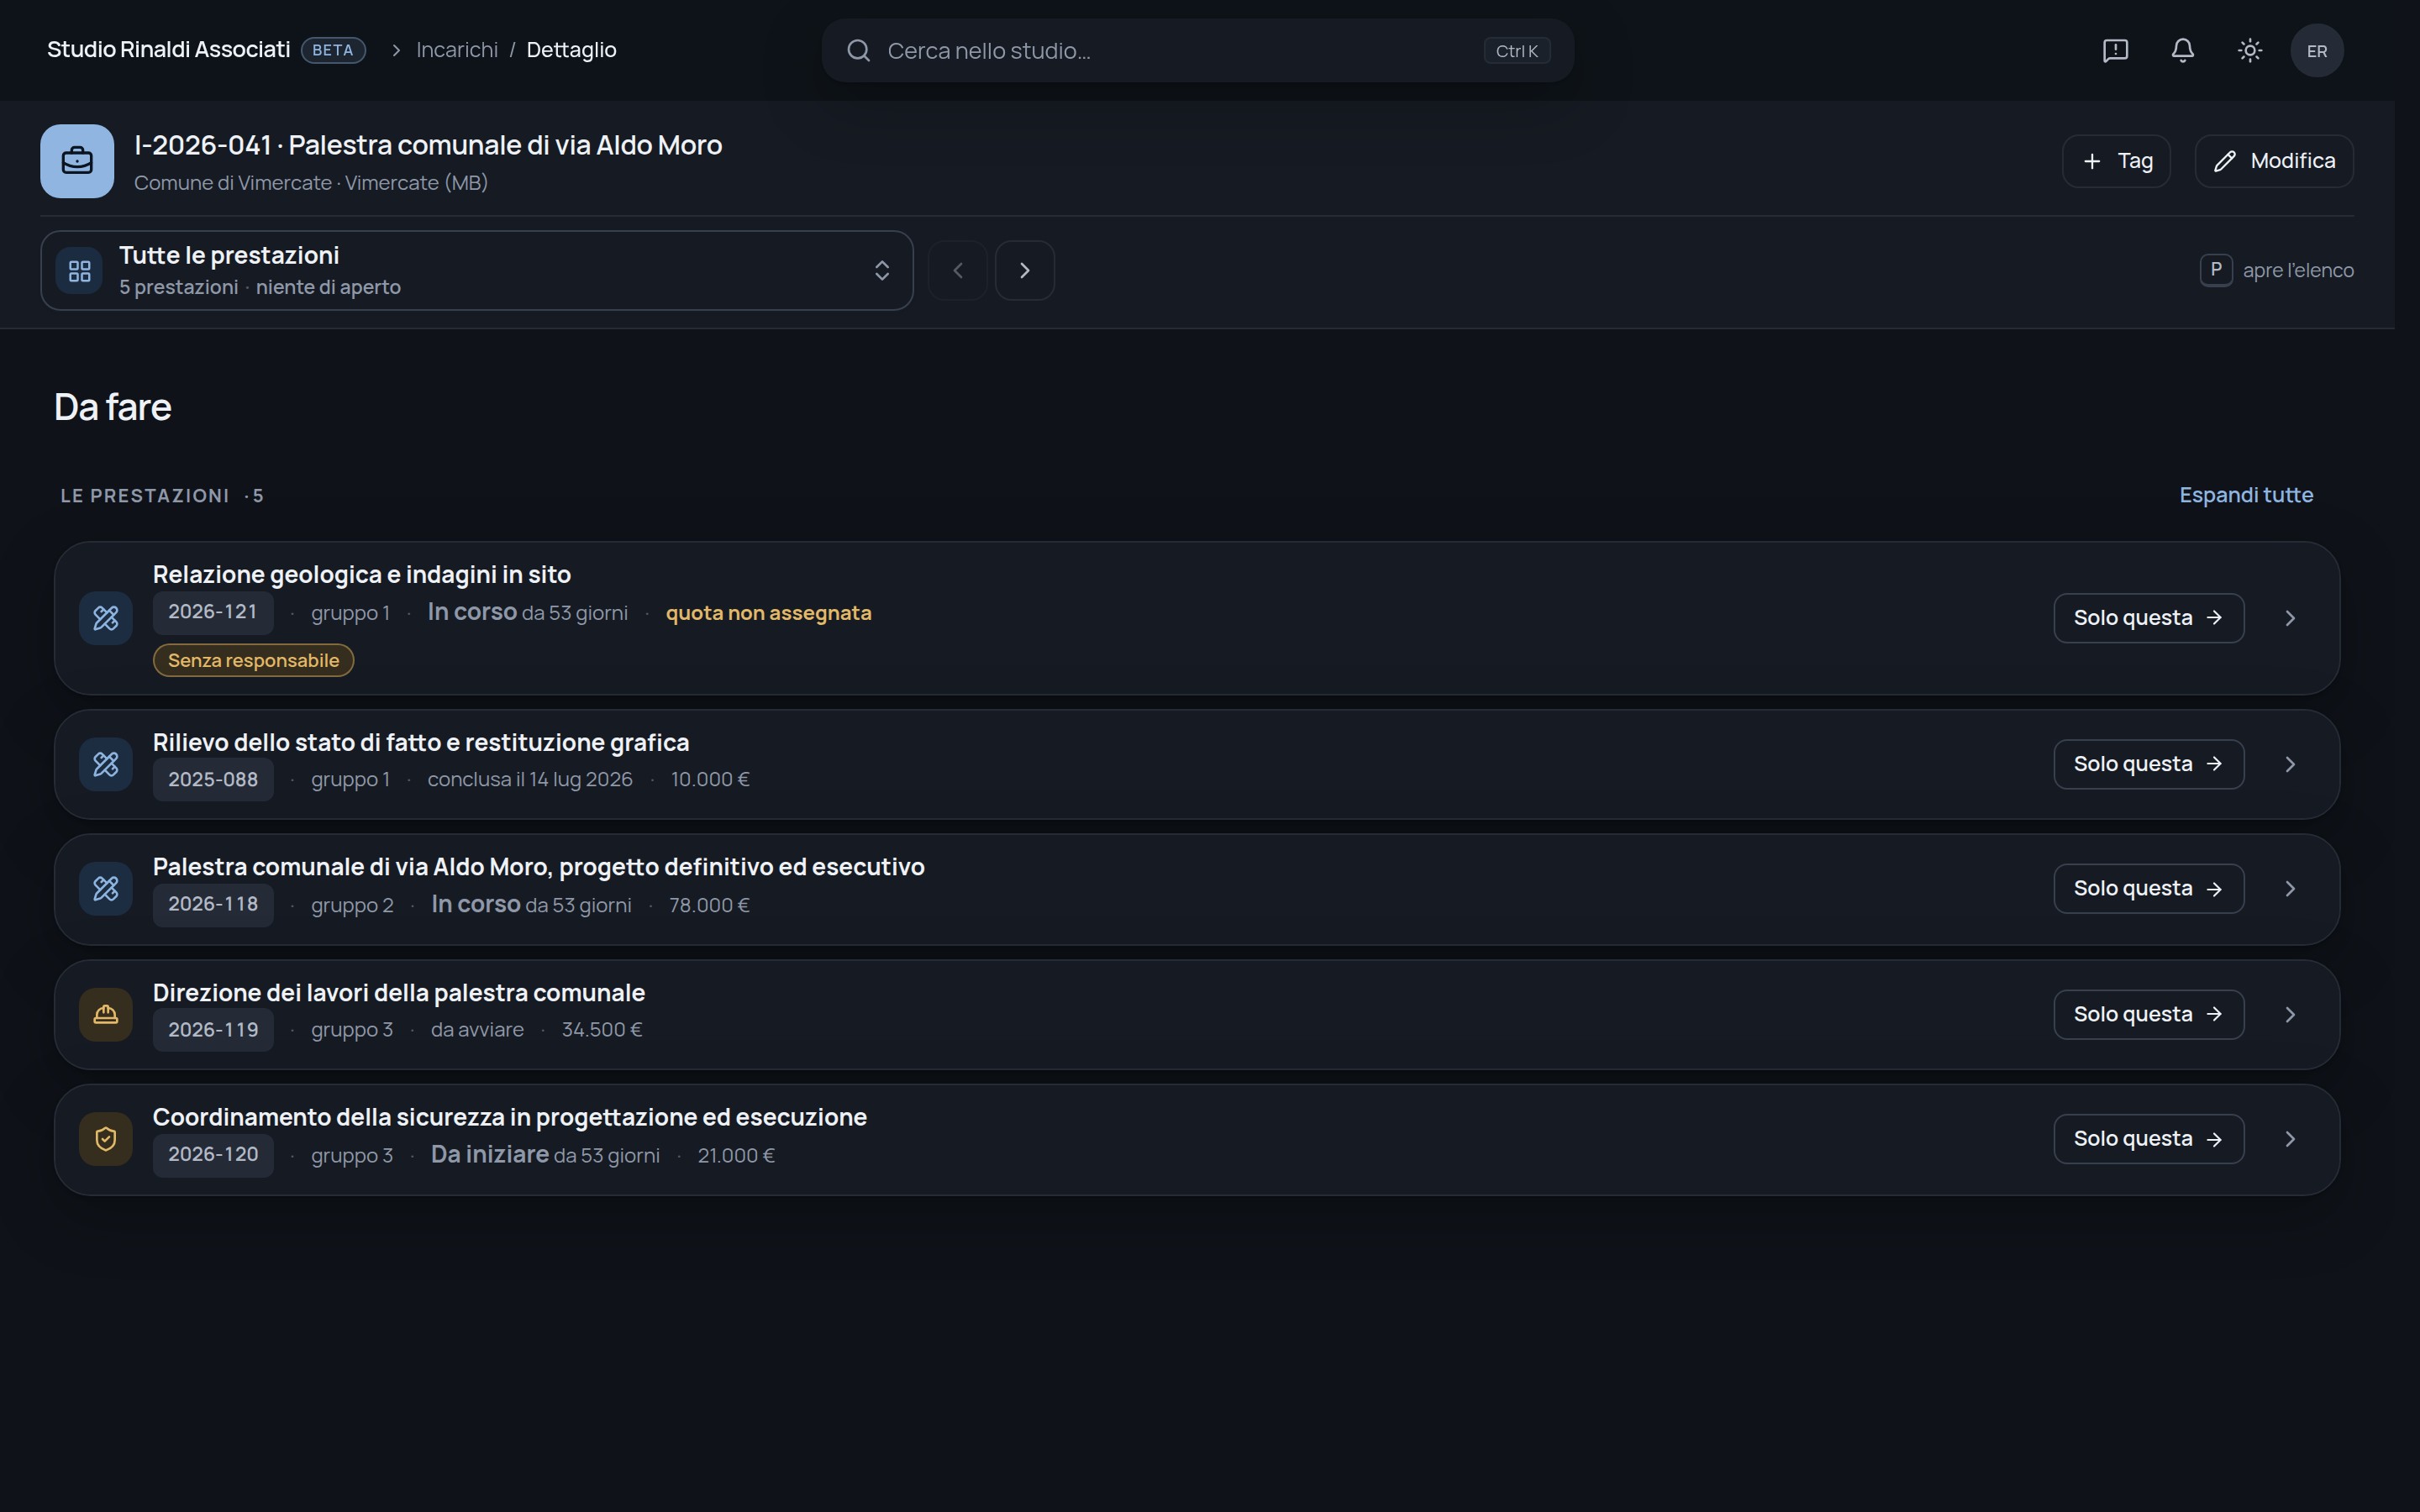Click progetto definitivo ed esecutivo row icon
Screen dimensions: 2420x1512
[x=106, y=888]
